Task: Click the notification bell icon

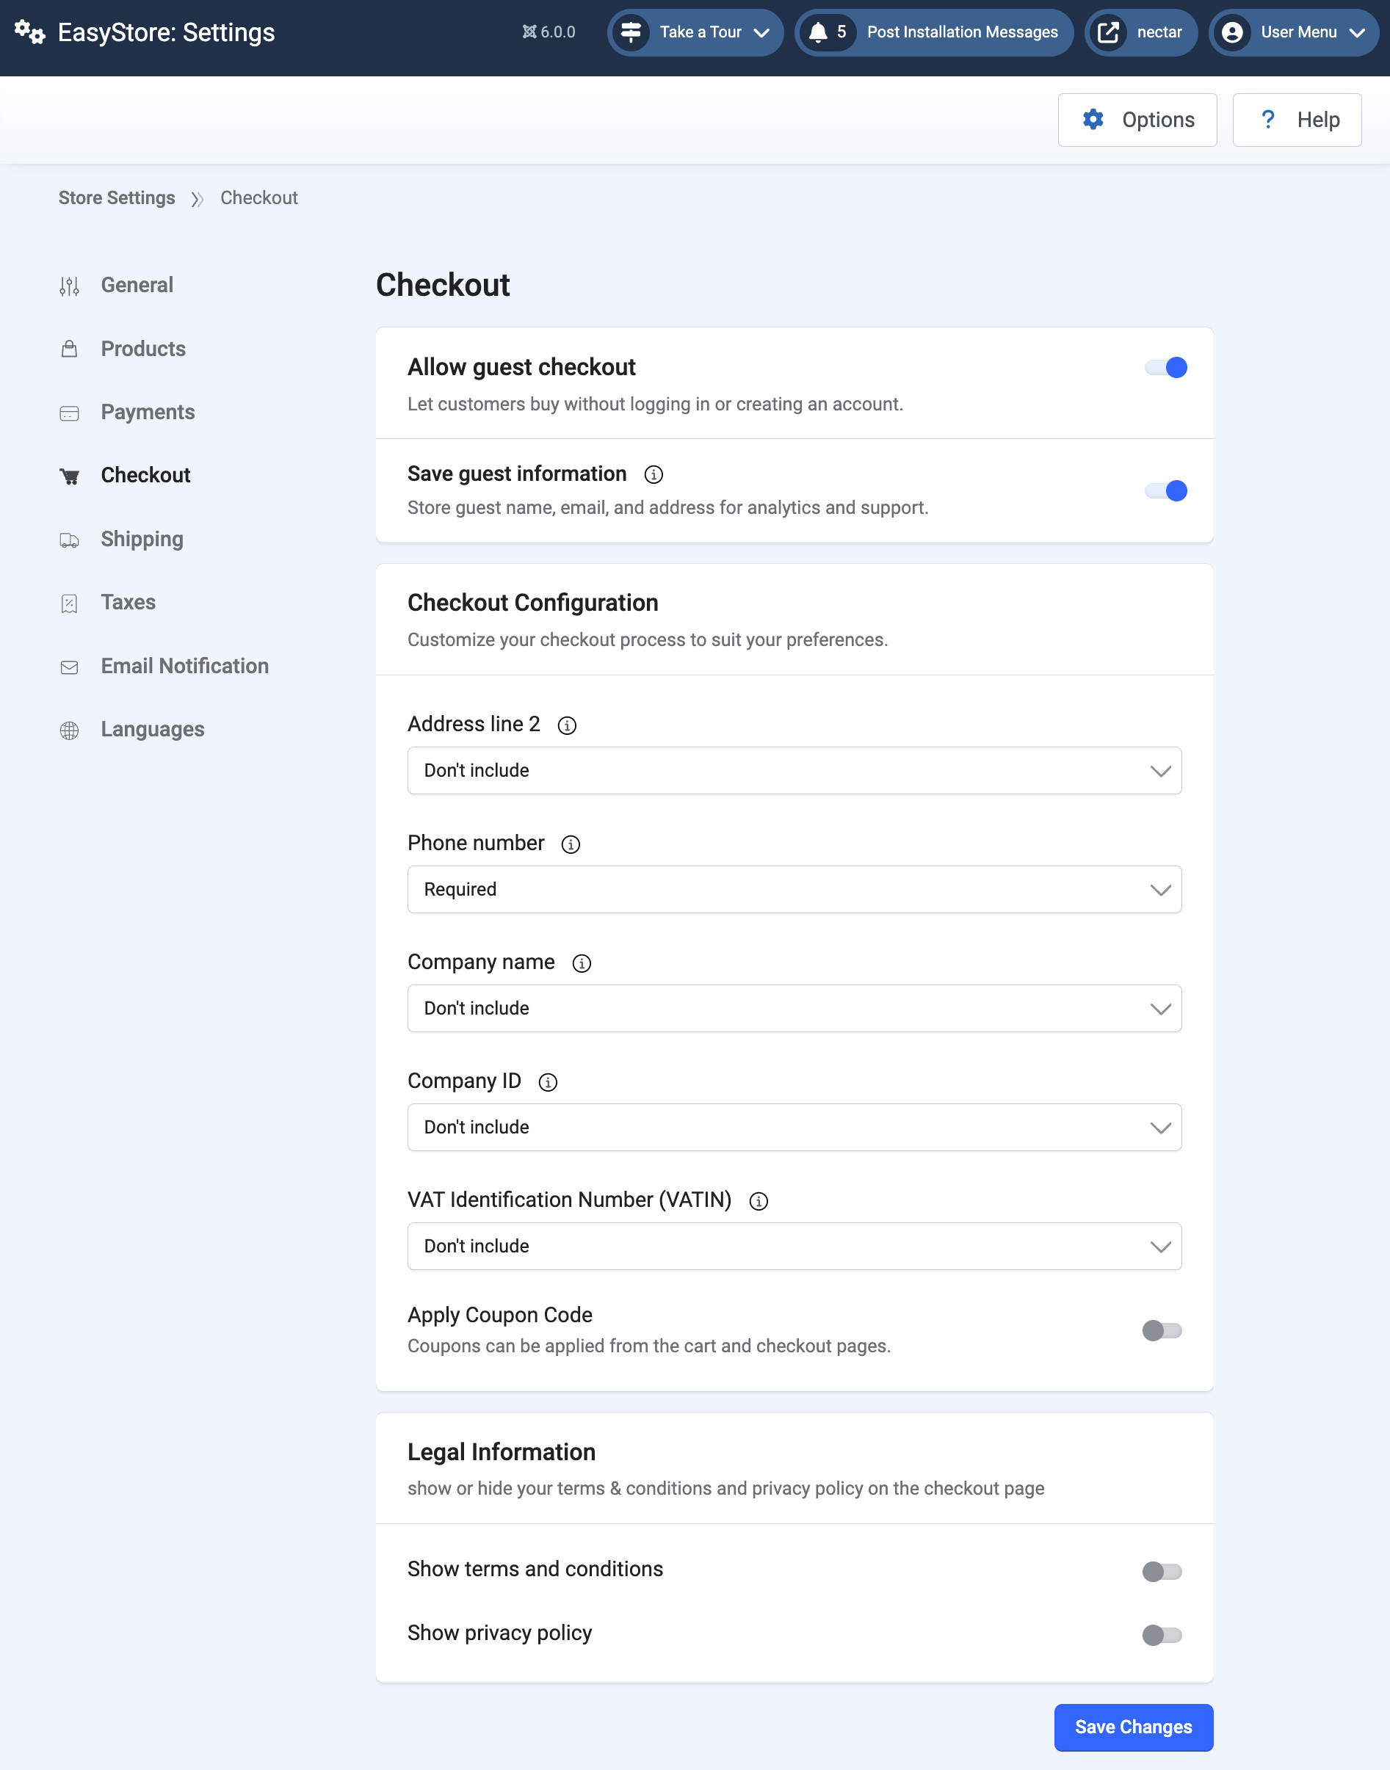Action: tap(818, 32)
